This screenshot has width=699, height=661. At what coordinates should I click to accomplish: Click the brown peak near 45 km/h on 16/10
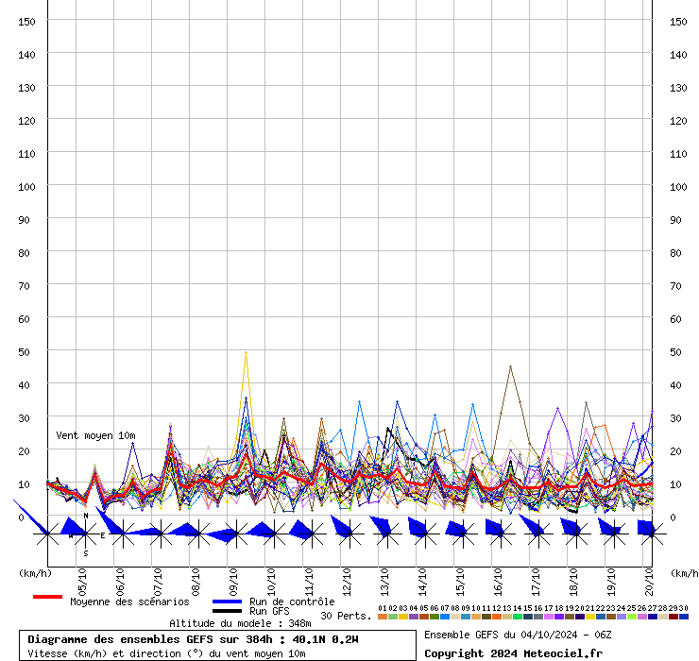[x=510, y=367]
